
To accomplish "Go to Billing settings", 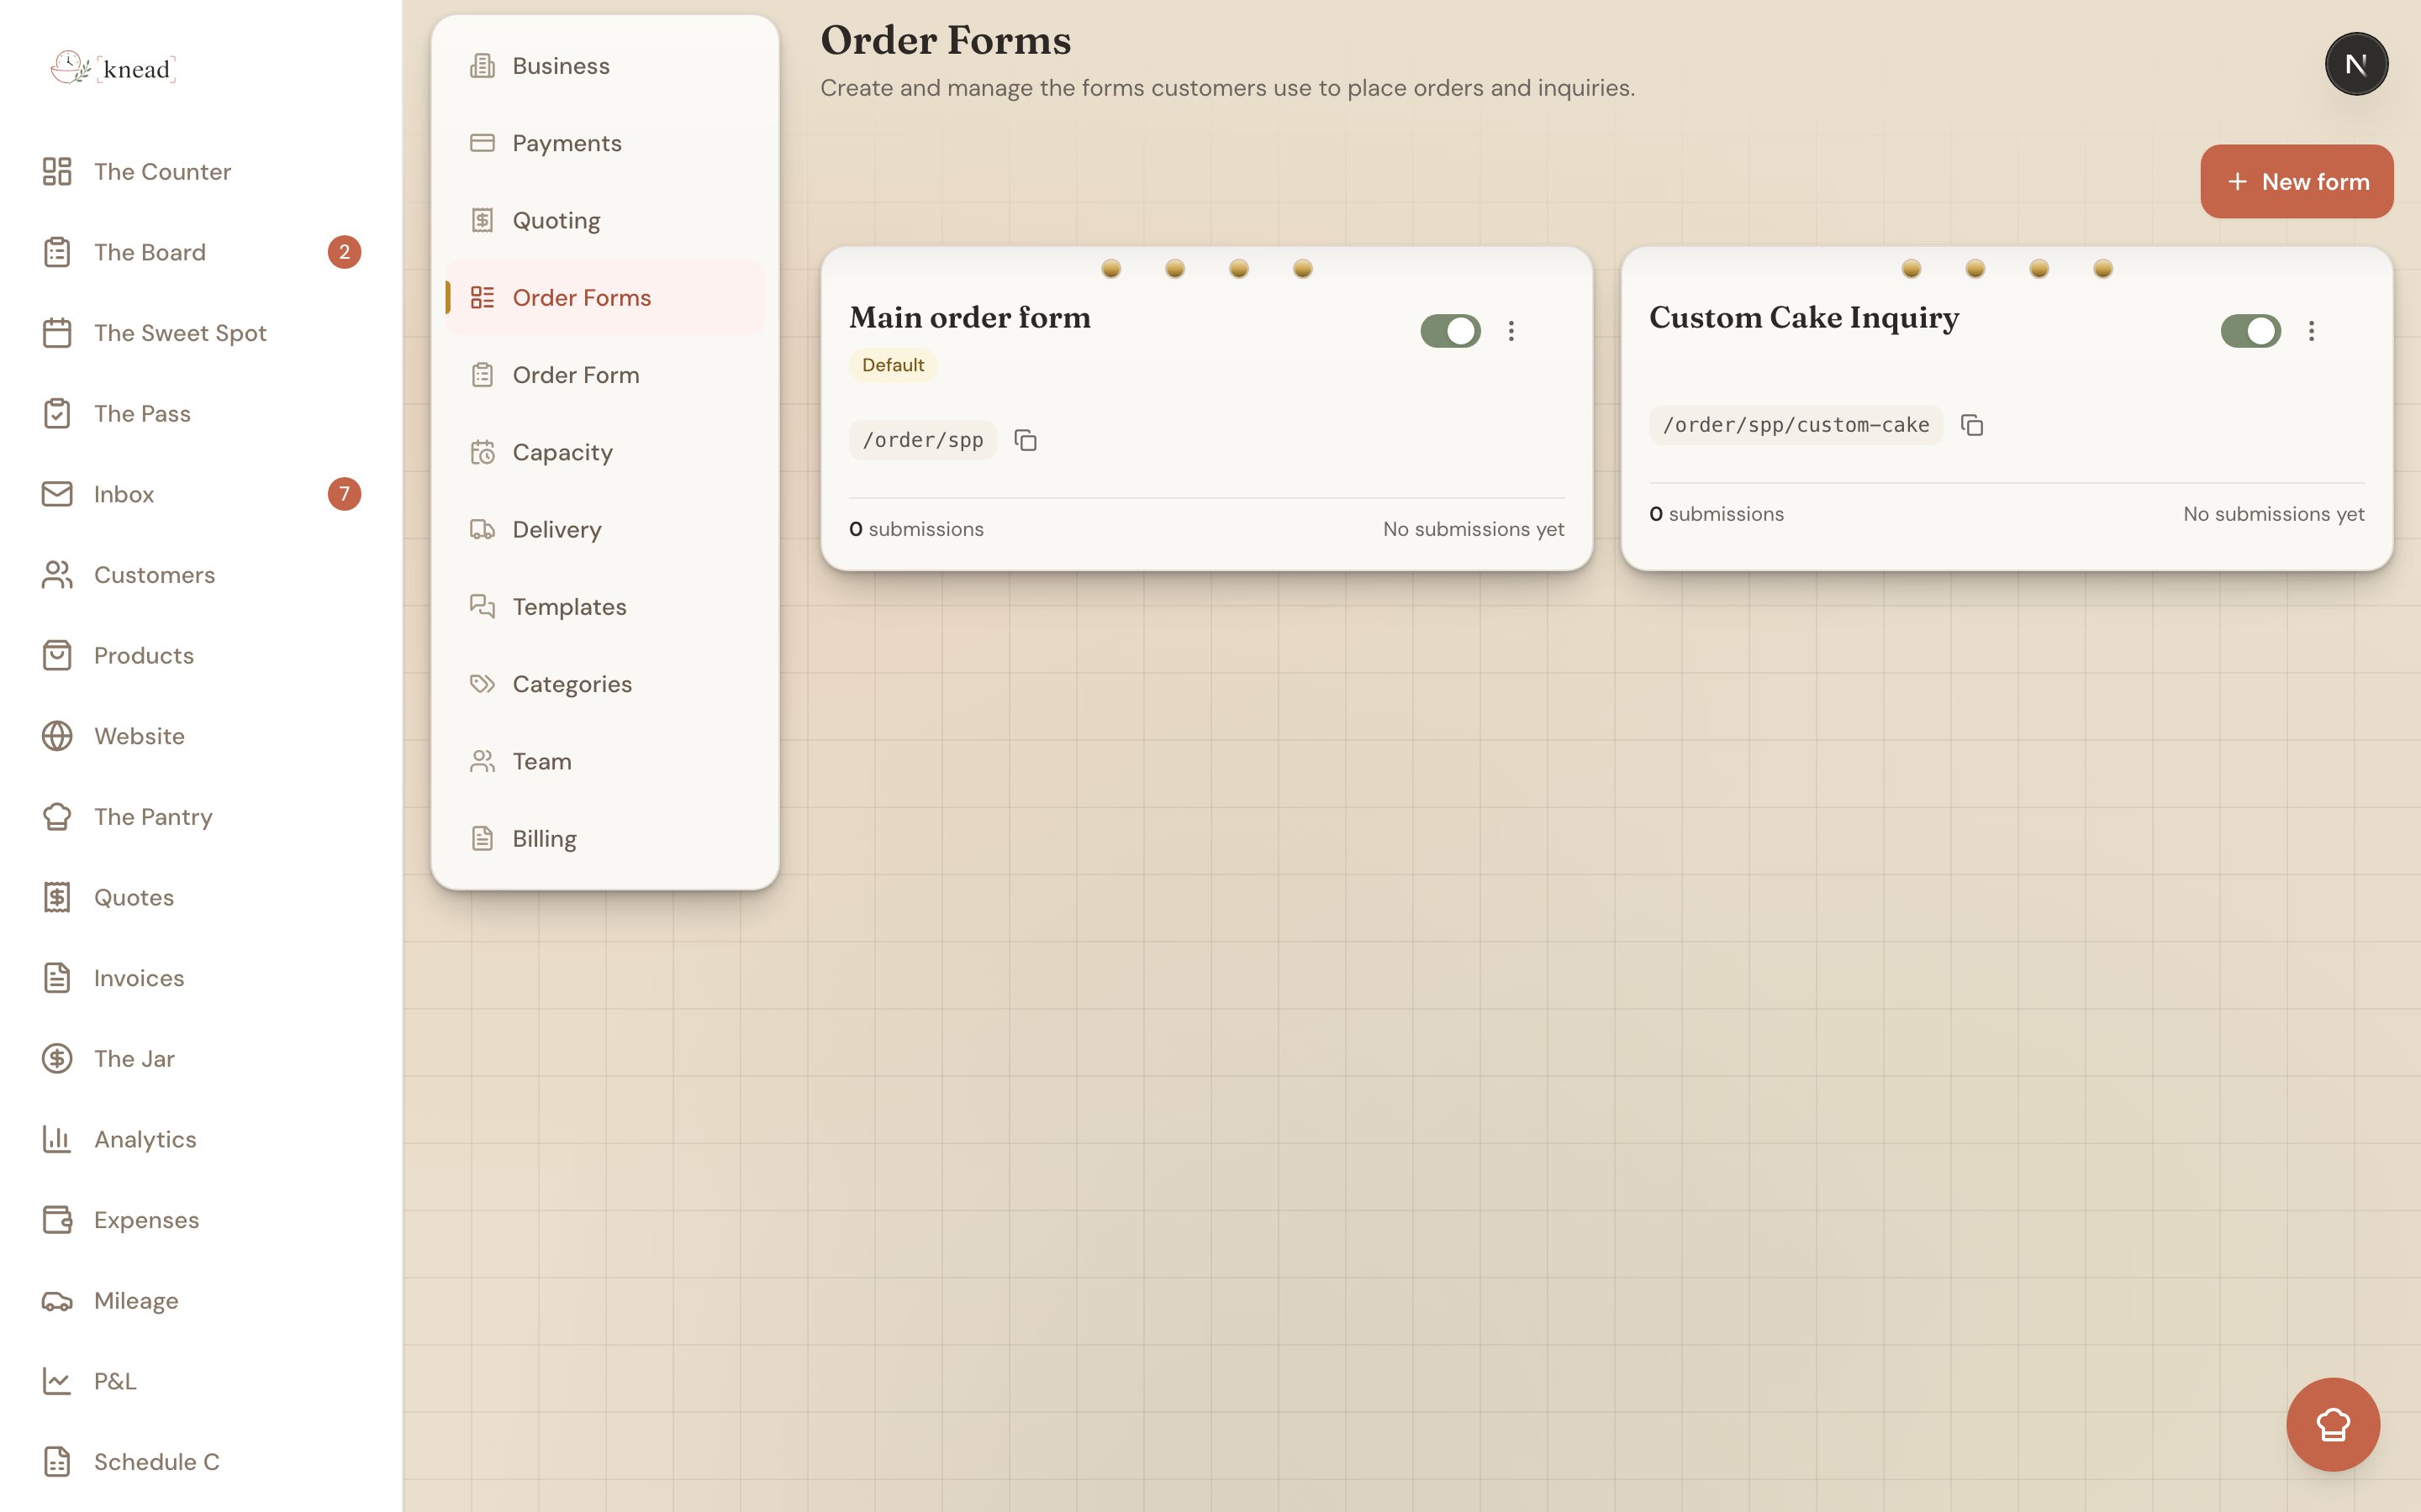I will [x=605, y=838].
